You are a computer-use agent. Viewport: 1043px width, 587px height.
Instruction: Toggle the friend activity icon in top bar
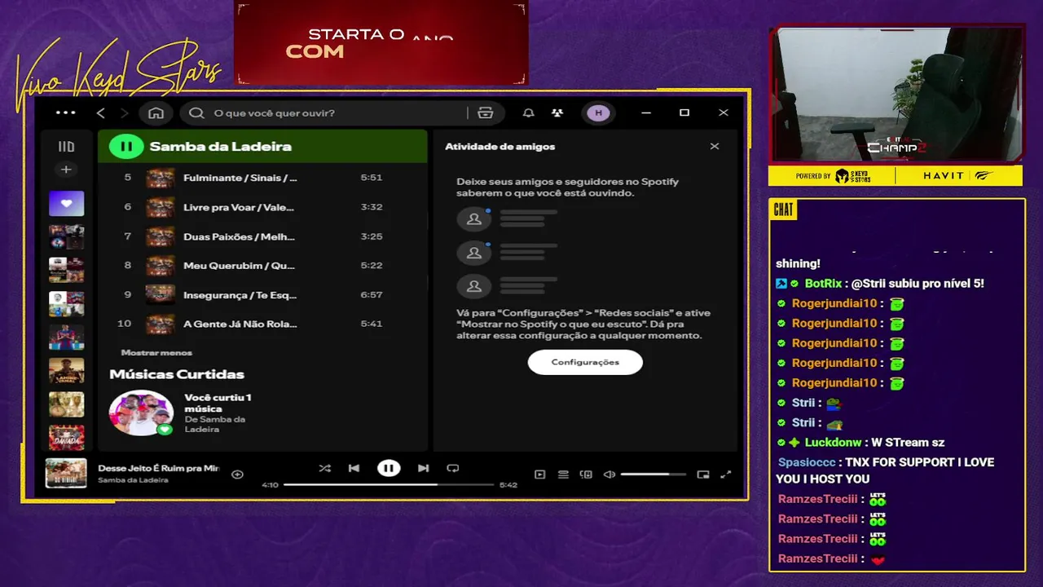557,113
